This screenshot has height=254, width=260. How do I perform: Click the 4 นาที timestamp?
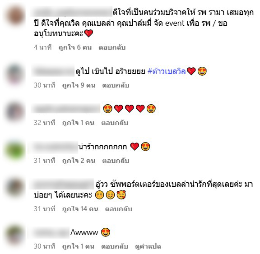(43, 47)
